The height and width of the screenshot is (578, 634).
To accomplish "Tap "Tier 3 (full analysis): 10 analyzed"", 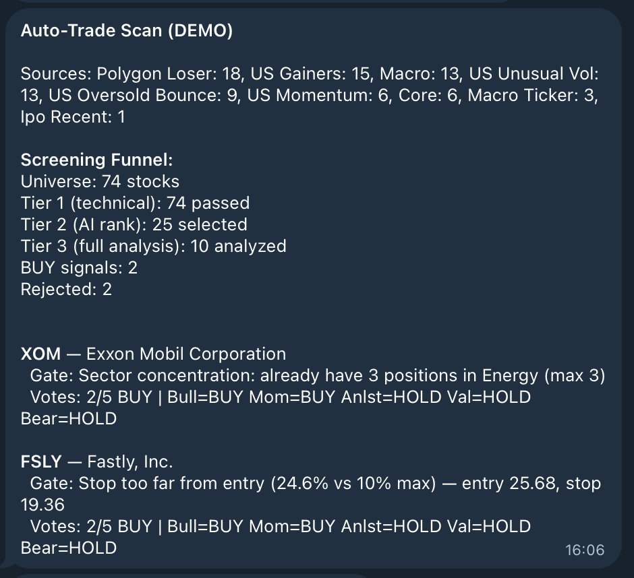I will point(153,246).
